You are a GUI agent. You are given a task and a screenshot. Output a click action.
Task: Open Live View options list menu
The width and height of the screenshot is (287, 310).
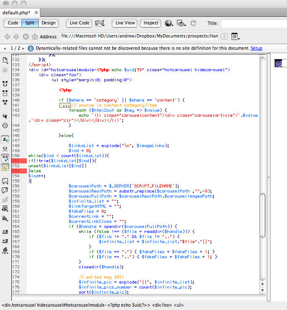coord(235,36)
